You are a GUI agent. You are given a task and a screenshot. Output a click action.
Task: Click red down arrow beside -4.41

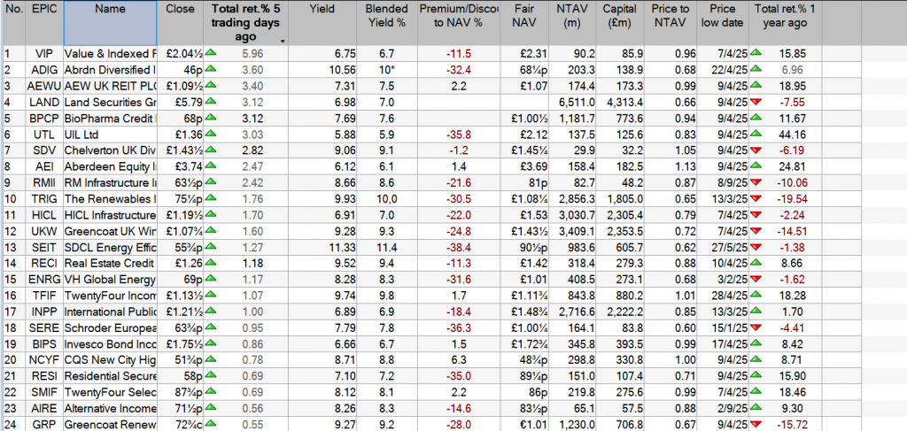pyautogui.click(x=756, y=328)
